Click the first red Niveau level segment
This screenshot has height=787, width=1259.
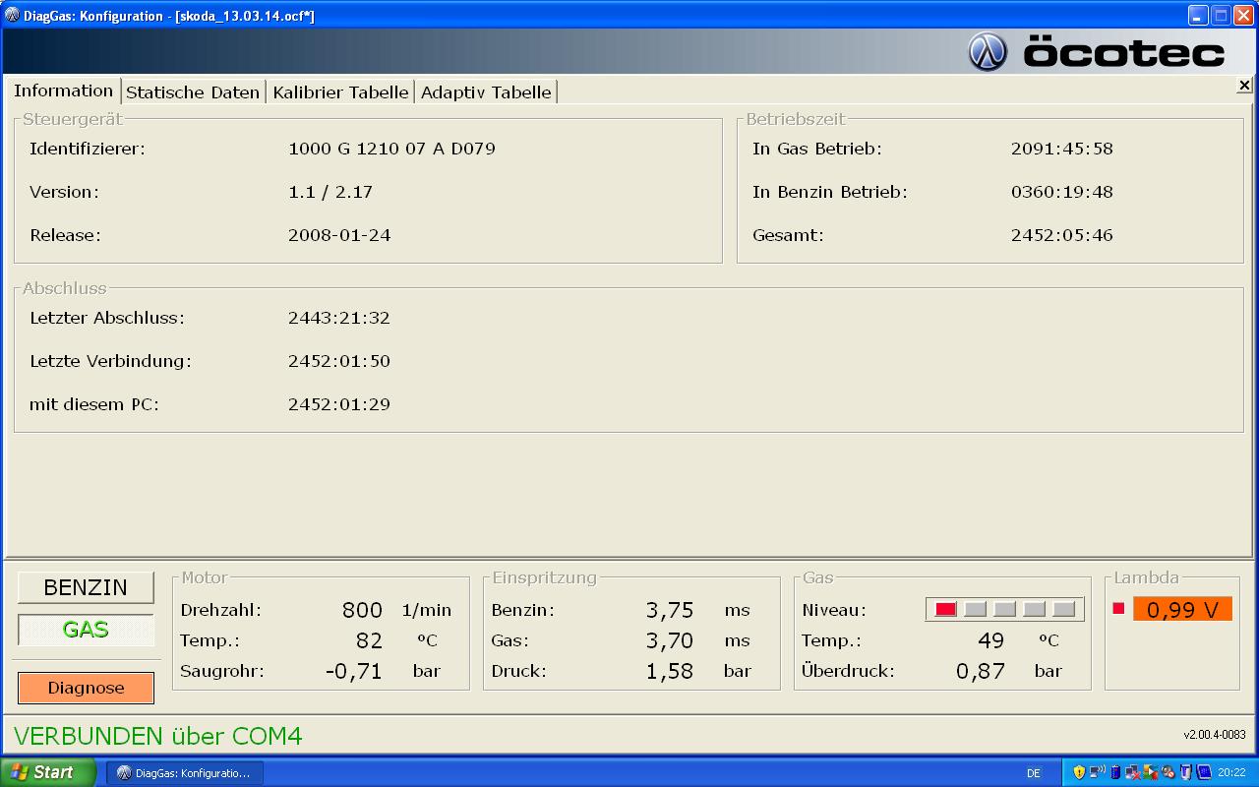(x=945, y=610)
